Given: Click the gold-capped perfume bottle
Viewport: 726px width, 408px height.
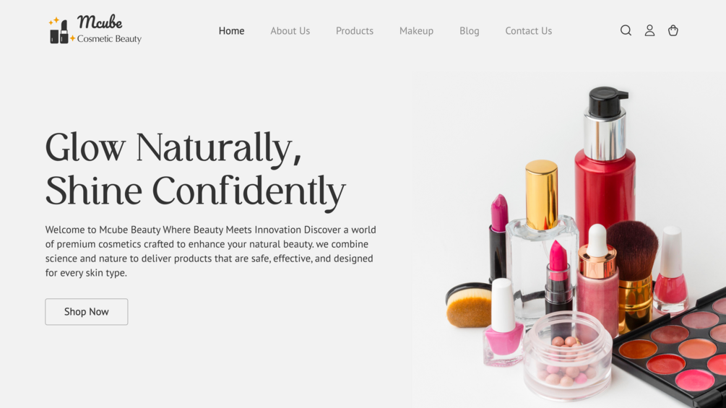Looking at the screenshot, I should click(x=541, y=240).
